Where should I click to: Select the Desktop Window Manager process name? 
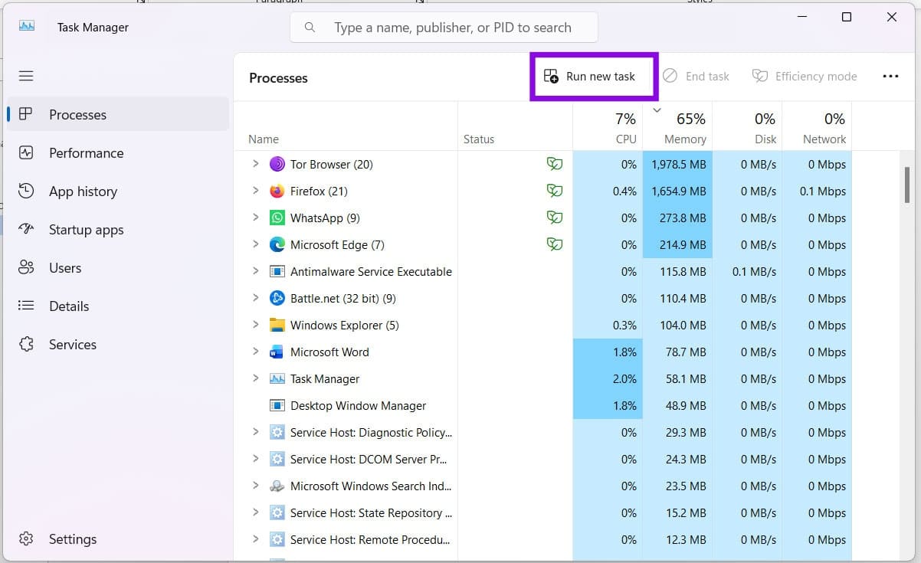click(x=358, y=405)
